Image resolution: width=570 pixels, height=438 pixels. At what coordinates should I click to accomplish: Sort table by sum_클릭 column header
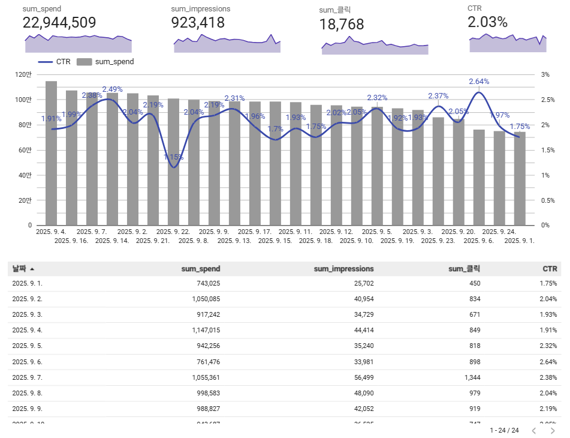[465, 269]
